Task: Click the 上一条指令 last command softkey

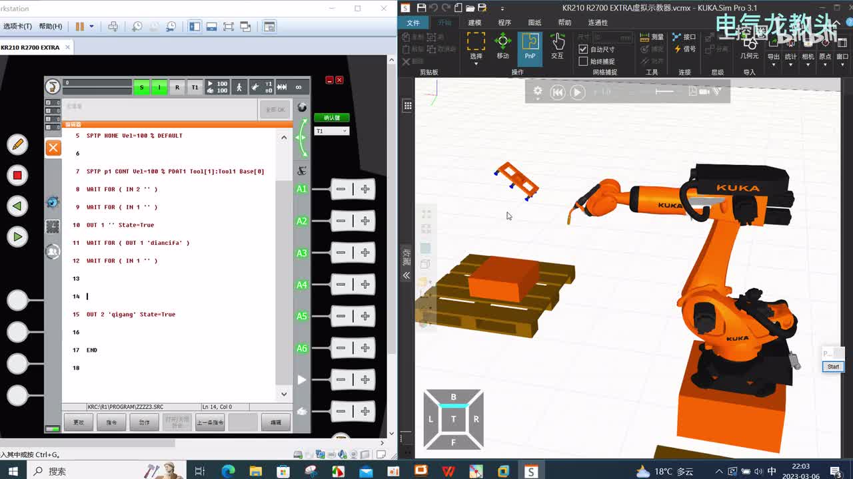Action: click(210, 422)
